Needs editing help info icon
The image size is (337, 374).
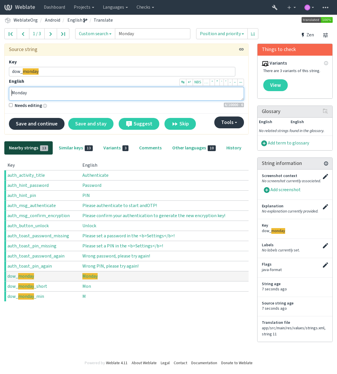[45, 106]
